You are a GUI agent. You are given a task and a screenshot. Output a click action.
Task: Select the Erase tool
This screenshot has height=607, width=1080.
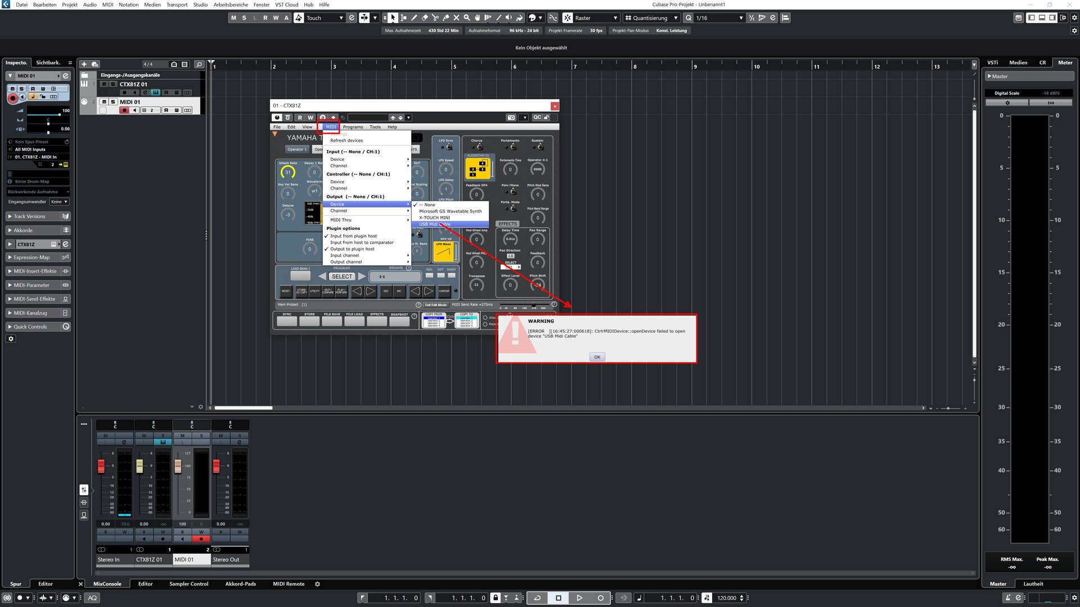[x=425, y=18]
